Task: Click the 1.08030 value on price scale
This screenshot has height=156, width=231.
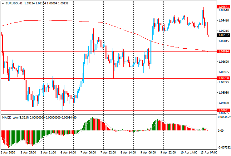Action: tap(224, 93)
